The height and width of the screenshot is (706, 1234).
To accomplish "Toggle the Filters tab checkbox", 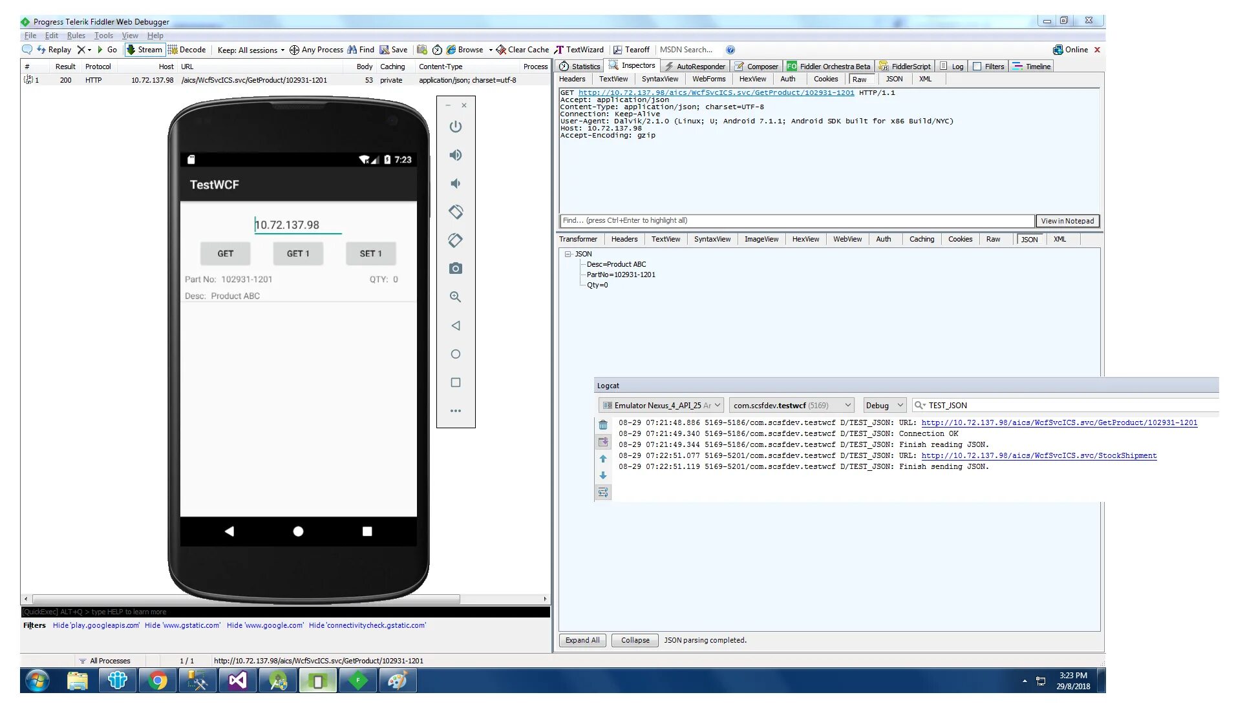I will tap(977, 67).
